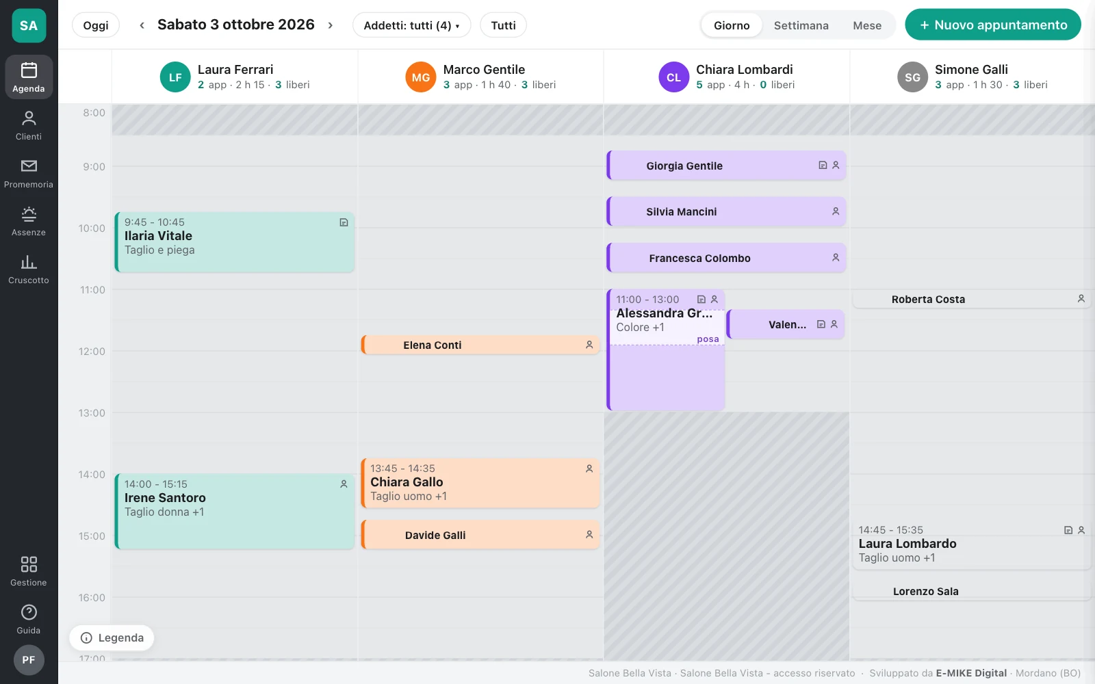Expand the Addetti: tutti (4) dropdown

pos(411,25)
